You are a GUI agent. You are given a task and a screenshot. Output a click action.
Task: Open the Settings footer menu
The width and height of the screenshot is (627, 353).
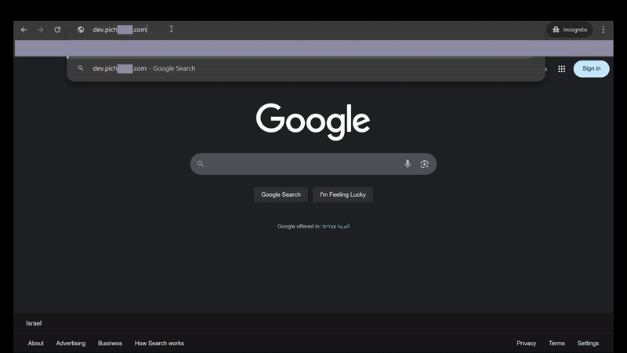click(588, 344)
